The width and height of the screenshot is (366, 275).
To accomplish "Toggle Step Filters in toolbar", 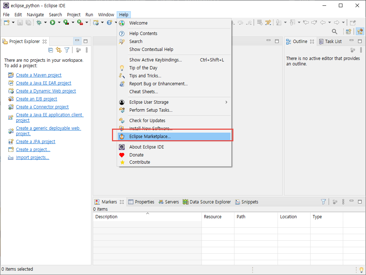I will tap(268, 23).
